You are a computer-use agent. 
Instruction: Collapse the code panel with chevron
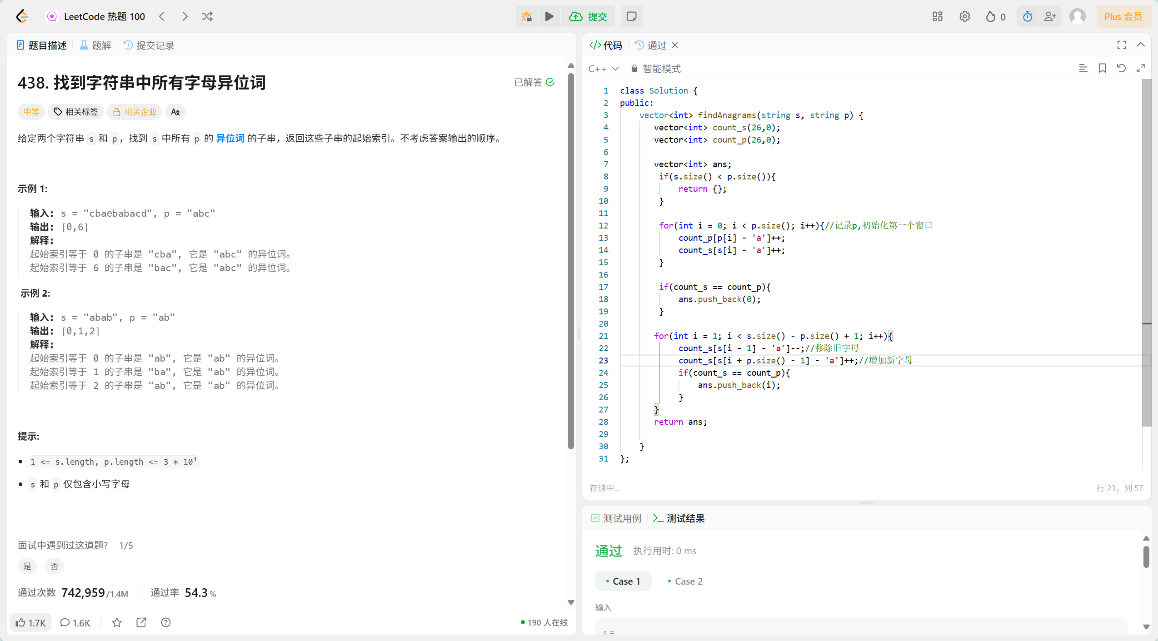tap(1141, 45)
